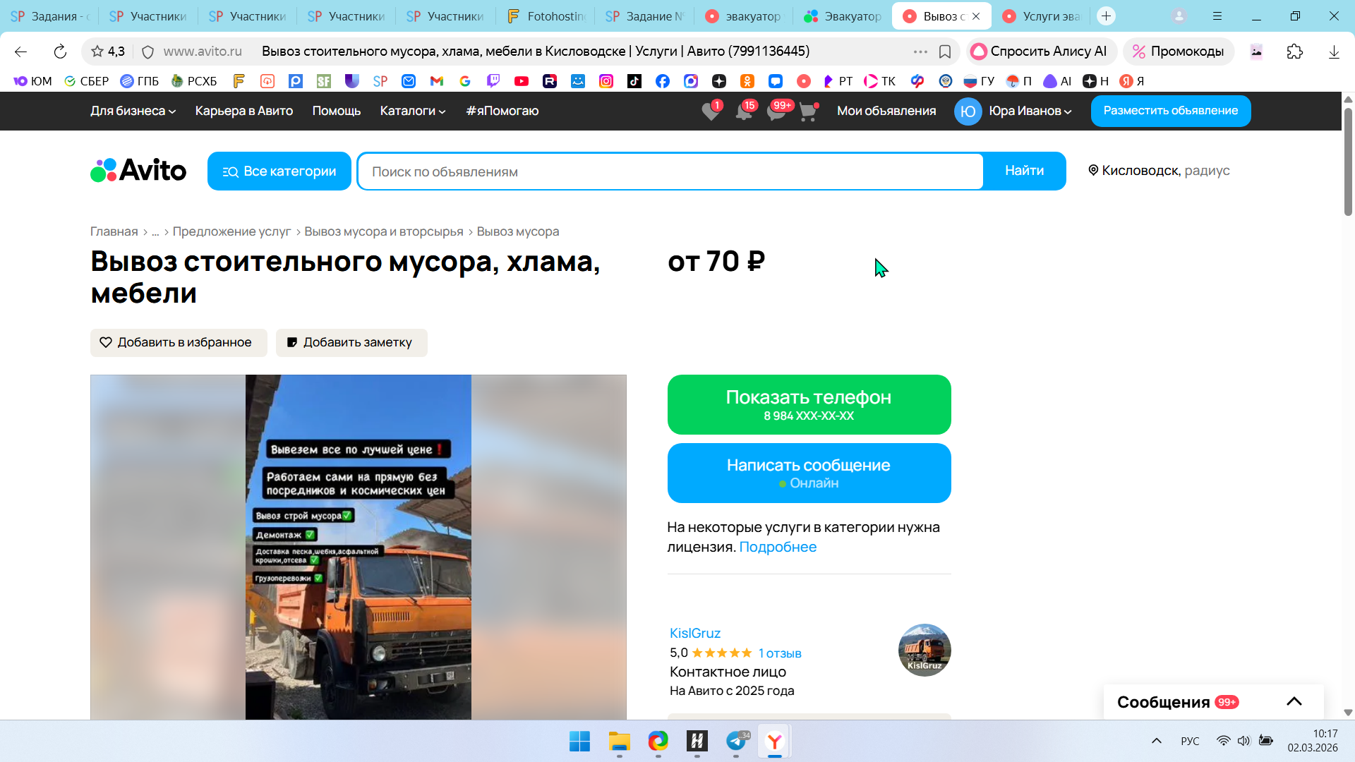
Task: Switch to the Fotohosting browser tab
Action: (546, 16)
